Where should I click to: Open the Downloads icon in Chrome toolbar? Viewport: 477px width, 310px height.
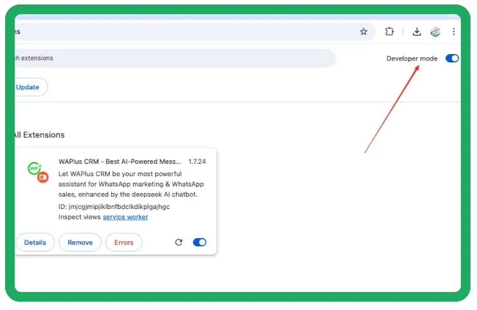coord(417,32)
